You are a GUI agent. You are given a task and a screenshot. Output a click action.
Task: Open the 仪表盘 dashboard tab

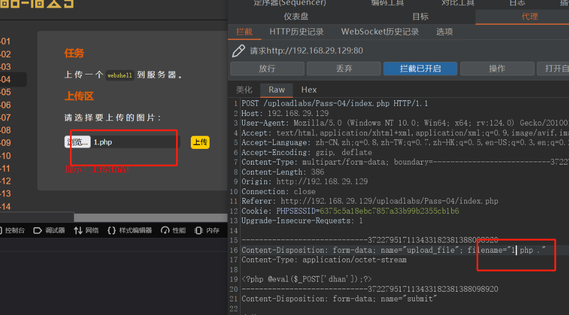click(x=296, y=17)
